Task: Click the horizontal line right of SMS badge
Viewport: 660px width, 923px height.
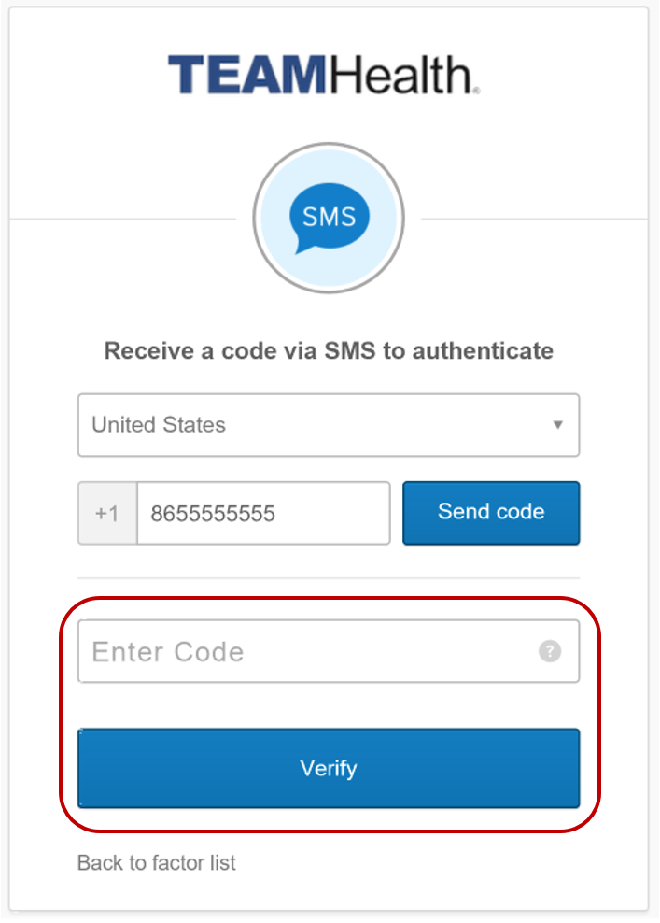Action: (535, 220)
